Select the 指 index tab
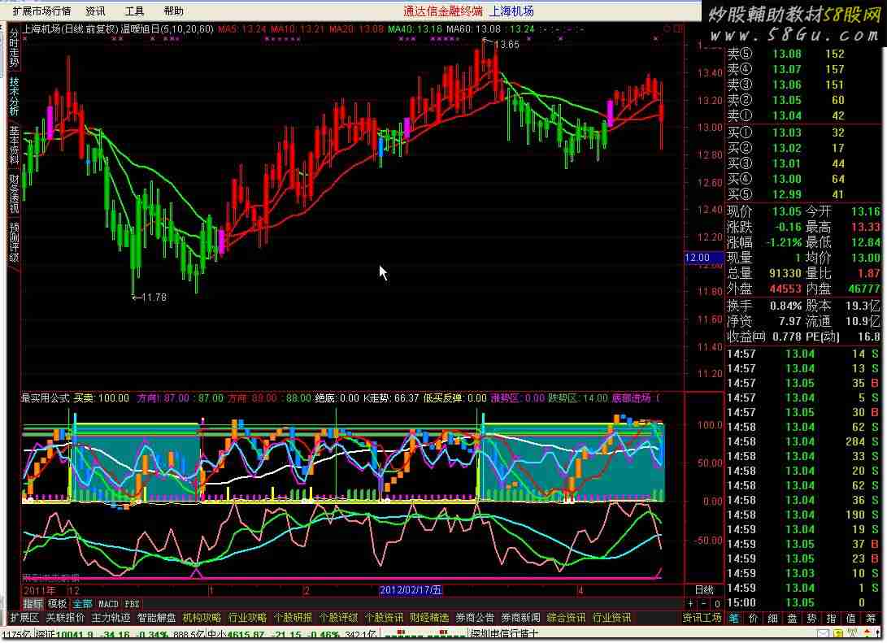Viewport: 887px width, 643px height. pos(832,619)
